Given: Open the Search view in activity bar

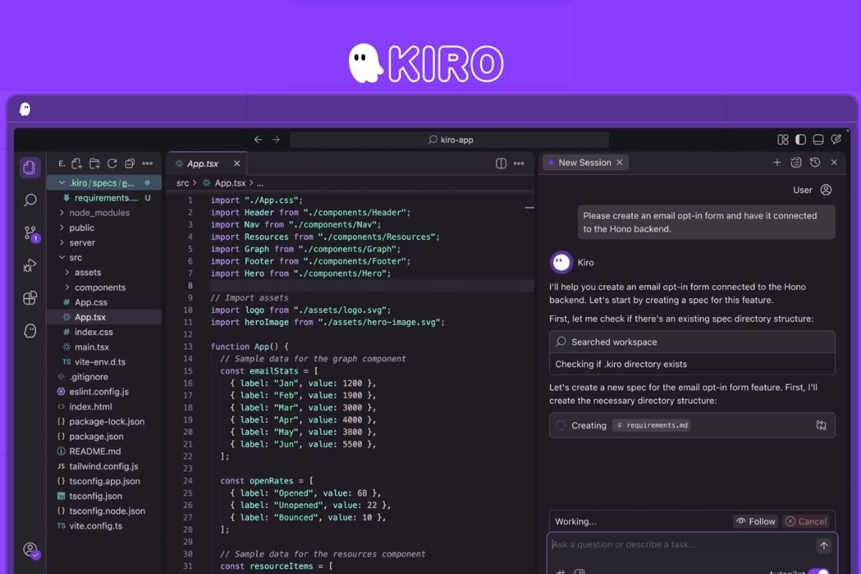Looking at the screenshot, I should coord(30,200).
